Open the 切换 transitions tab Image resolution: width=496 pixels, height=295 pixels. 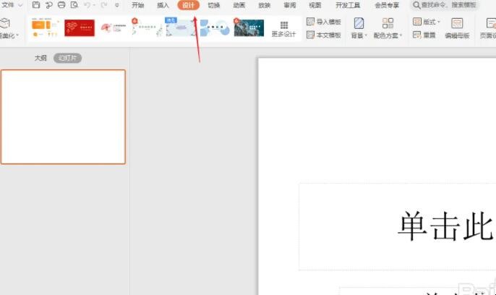coord(214,5)
